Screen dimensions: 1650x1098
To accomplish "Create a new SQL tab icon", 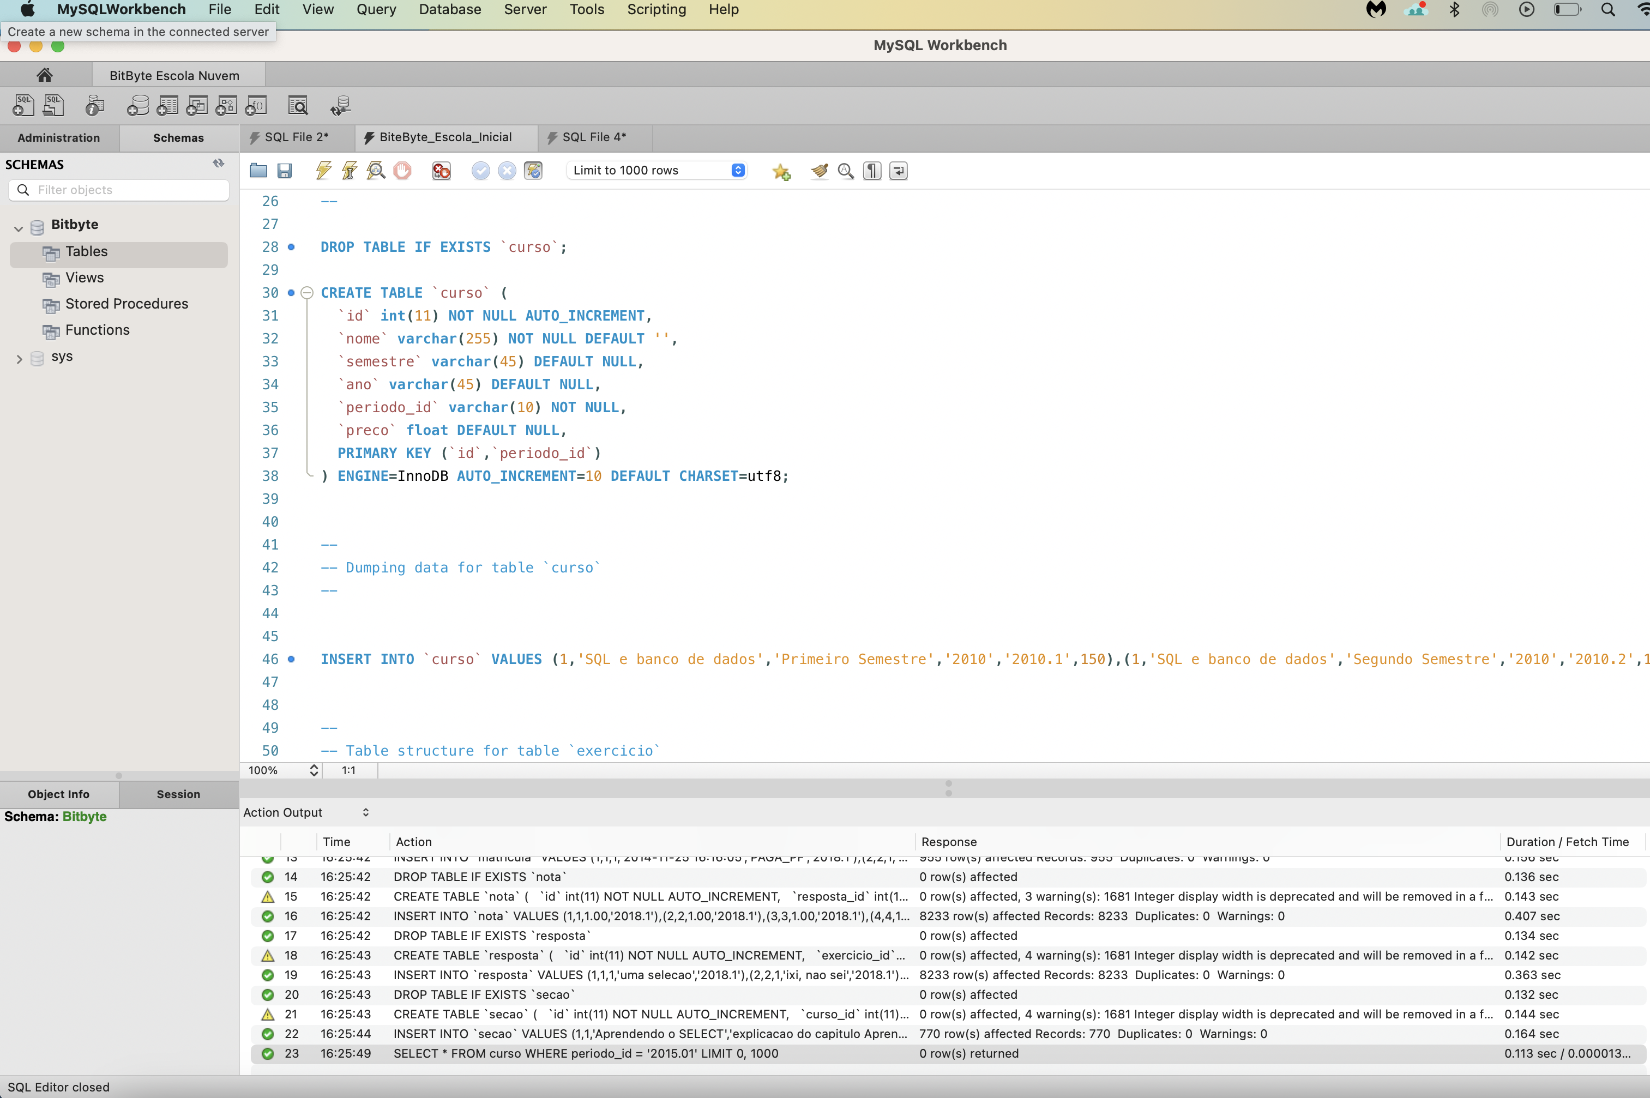I will [x=23, y=106].
